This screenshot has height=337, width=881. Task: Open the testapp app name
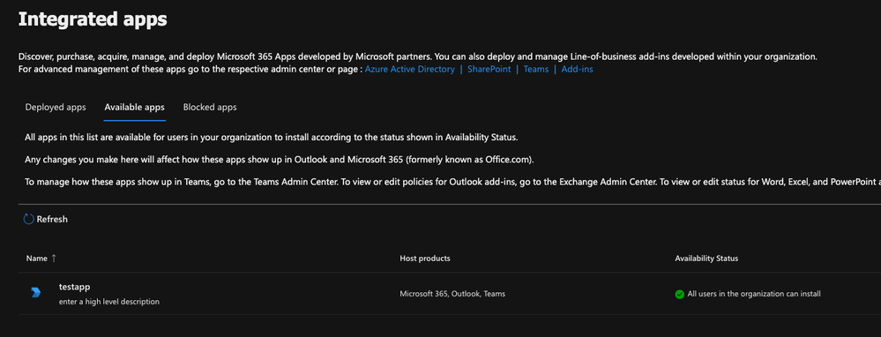click(75, 287)
